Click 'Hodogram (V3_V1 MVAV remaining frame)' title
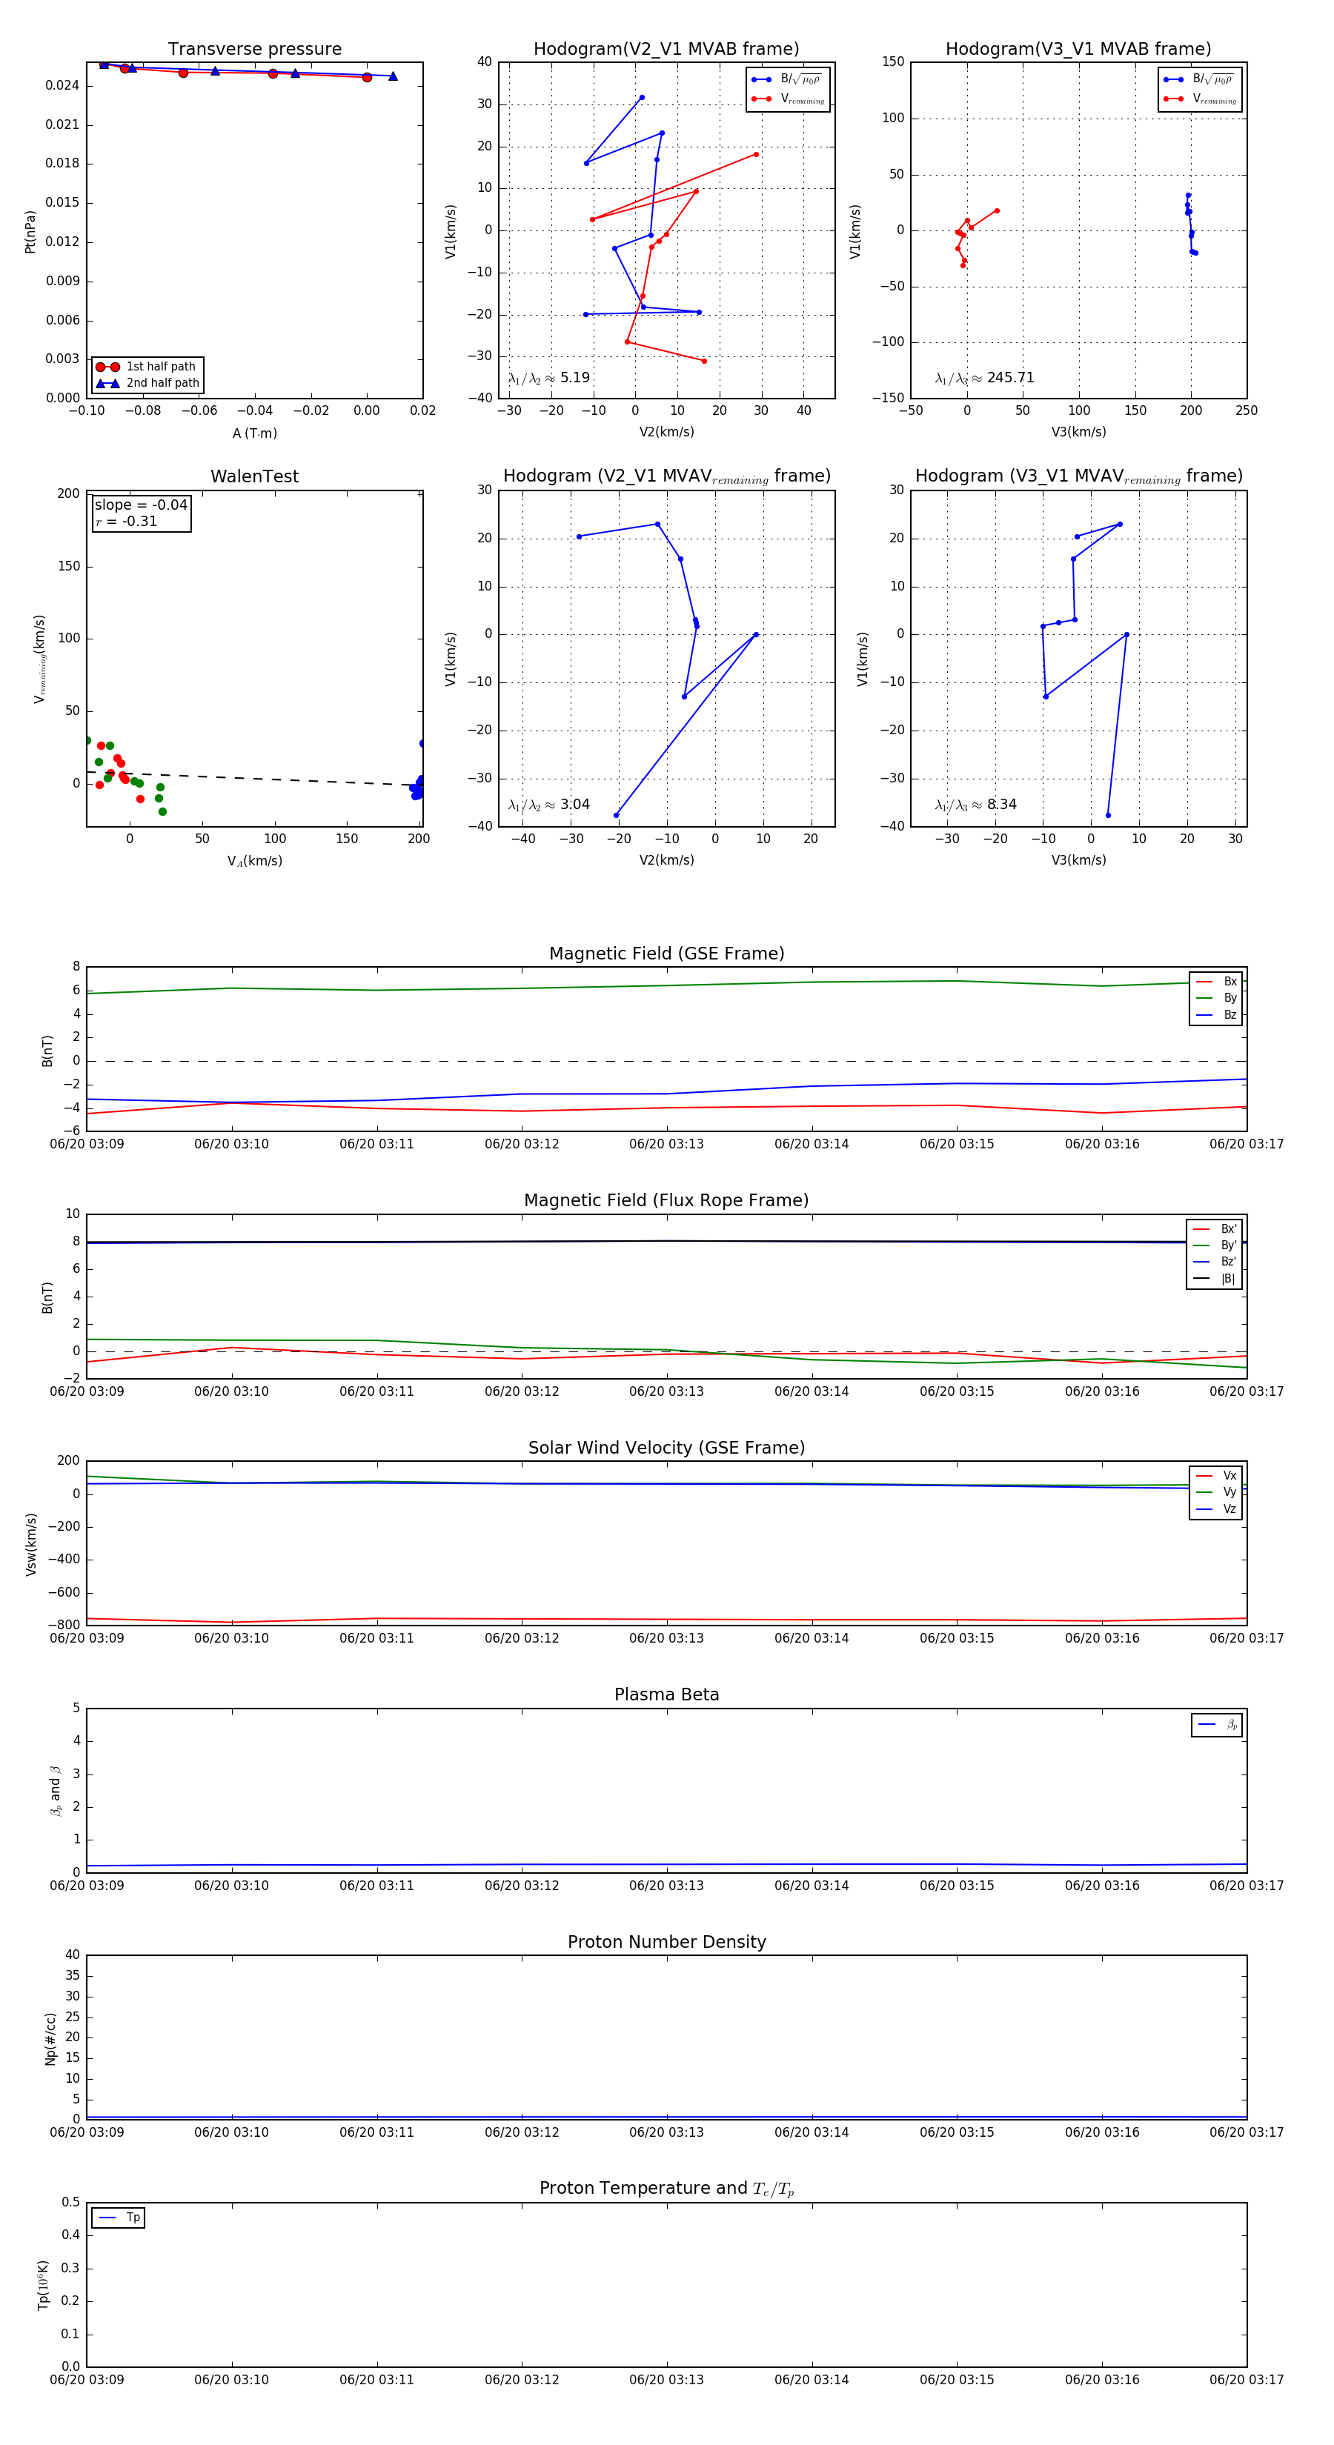The image size is (1334, 2445). (x=1078, y=476)
